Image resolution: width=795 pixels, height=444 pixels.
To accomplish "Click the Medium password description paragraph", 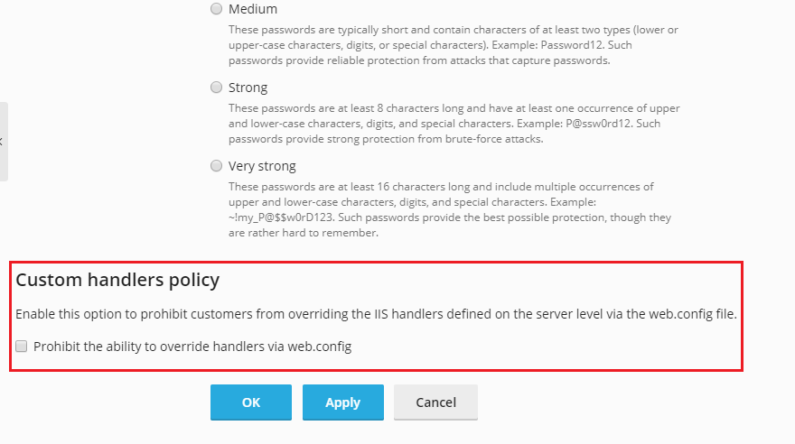I will tap(454, 45).
